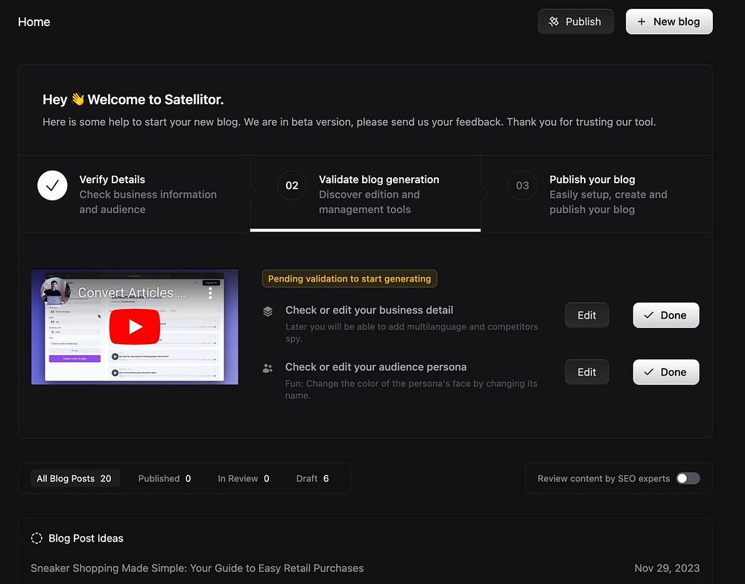The height and width of the screenshot is (584, 745).
Task: Click the dashed circle Blog Post Ideas icon
Action: click(37, 538)
